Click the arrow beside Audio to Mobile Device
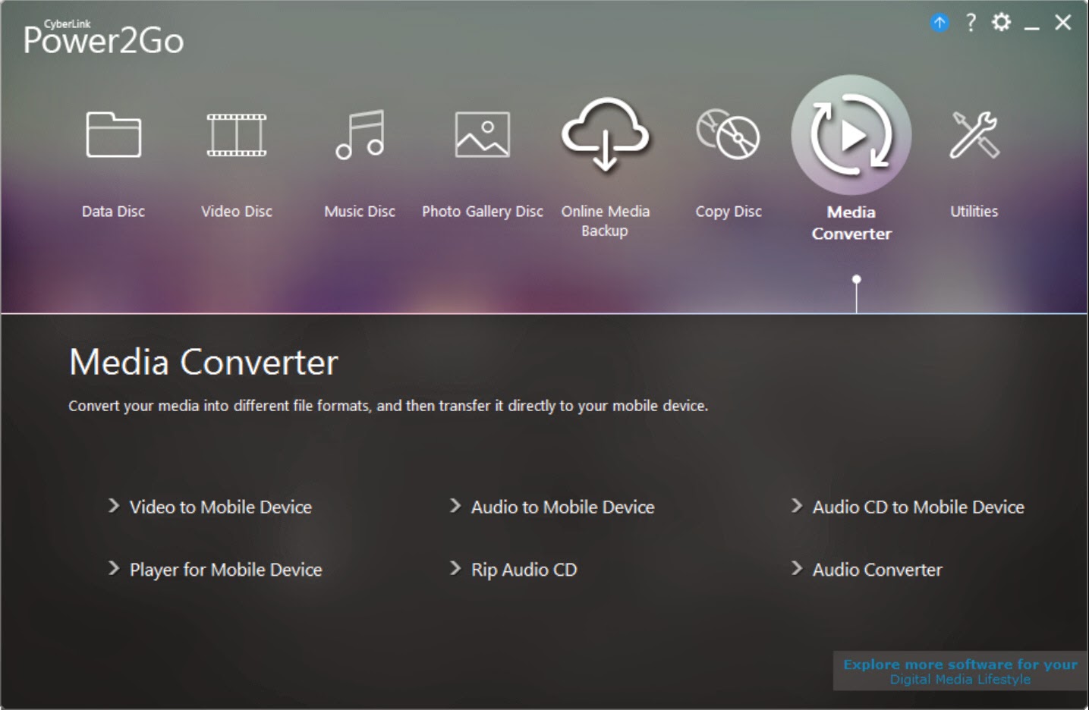Image resolution: width=1089 pixels, height=710 pixels. [455, 506]
